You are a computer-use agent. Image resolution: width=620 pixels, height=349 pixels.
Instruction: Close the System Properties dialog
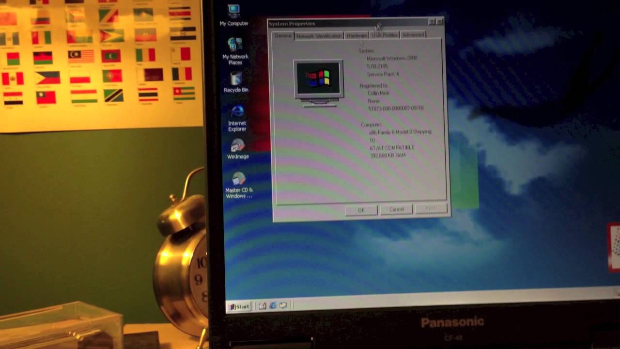439,22
